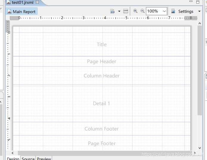
Task: Open the 100% zoom level combo box
Action: tap(156, 11)
